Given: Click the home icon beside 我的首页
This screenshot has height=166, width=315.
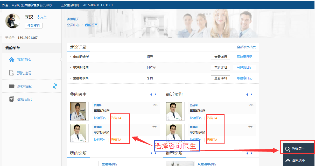Looking at the screenshot, I should (x=12, y=59).
